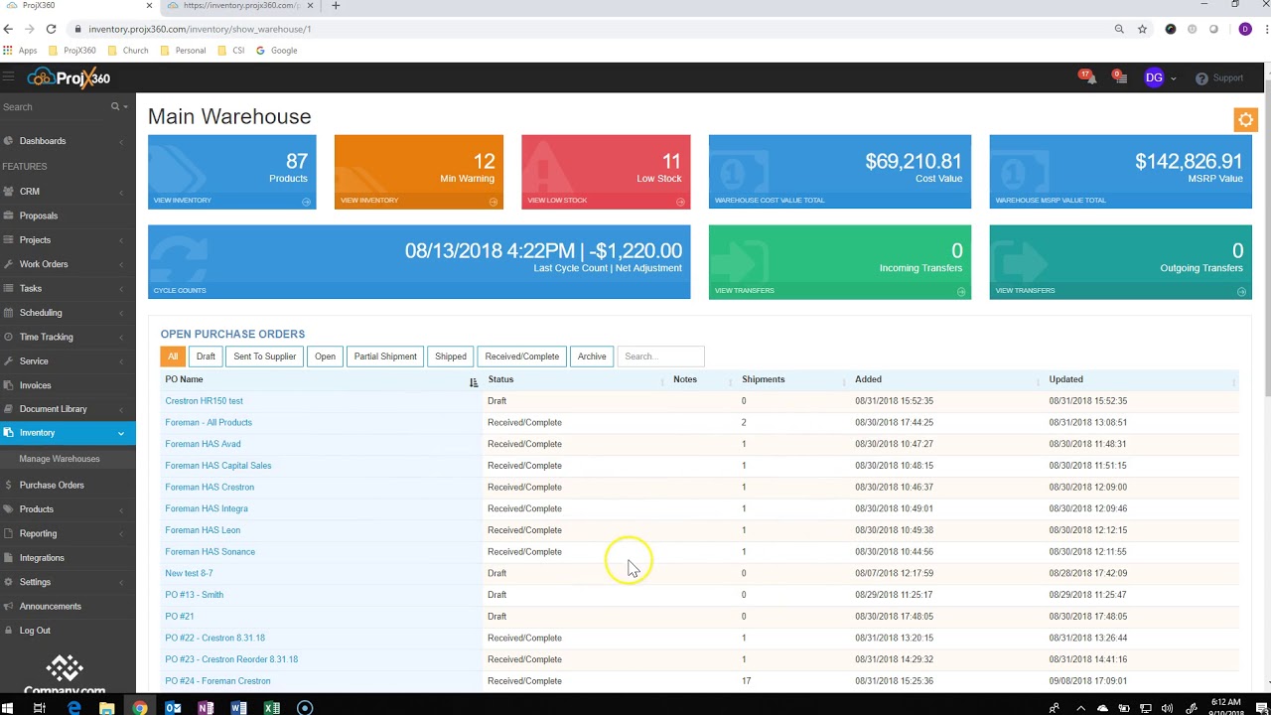Click the sort icon on PO Name column
1271x715 pixels.
click(474, 381)
